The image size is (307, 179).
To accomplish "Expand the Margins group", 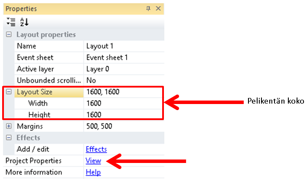I will tap(9, 126).
